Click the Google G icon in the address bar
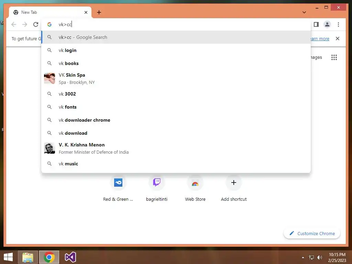The height and width of the screenshot is (264, 352). (x=49, y=24)
